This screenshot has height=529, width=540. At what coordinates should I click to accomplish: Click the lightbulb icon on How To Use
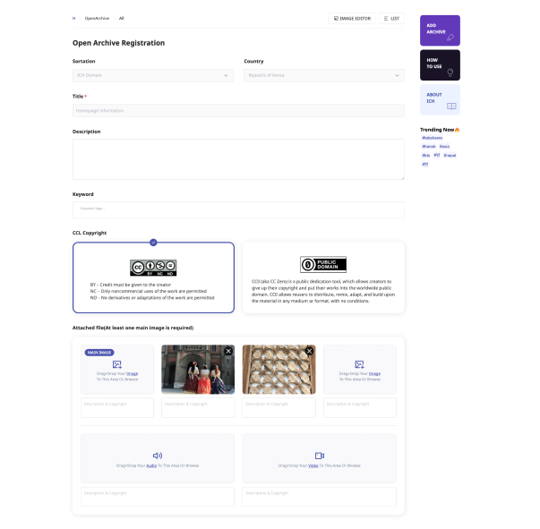coord(450,73)
